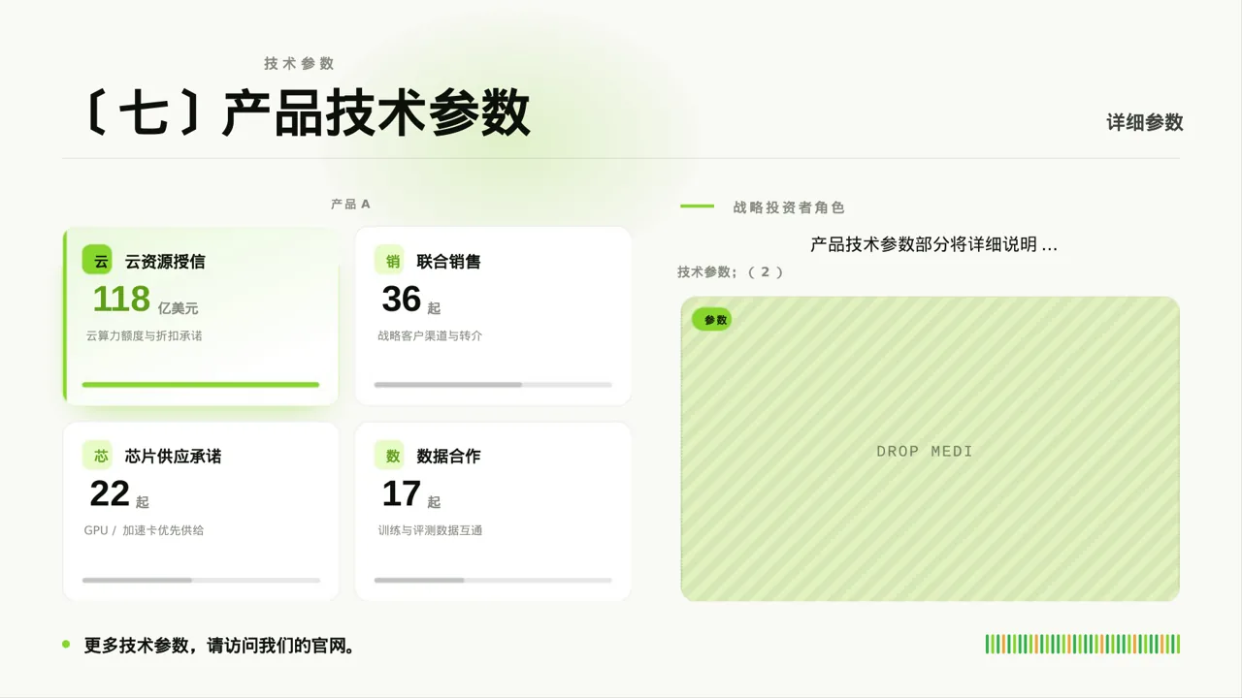Select the text 战略客户渠道与转介
The height and width of the screenshot is (698, 1242).
click(x=430, y=335)
